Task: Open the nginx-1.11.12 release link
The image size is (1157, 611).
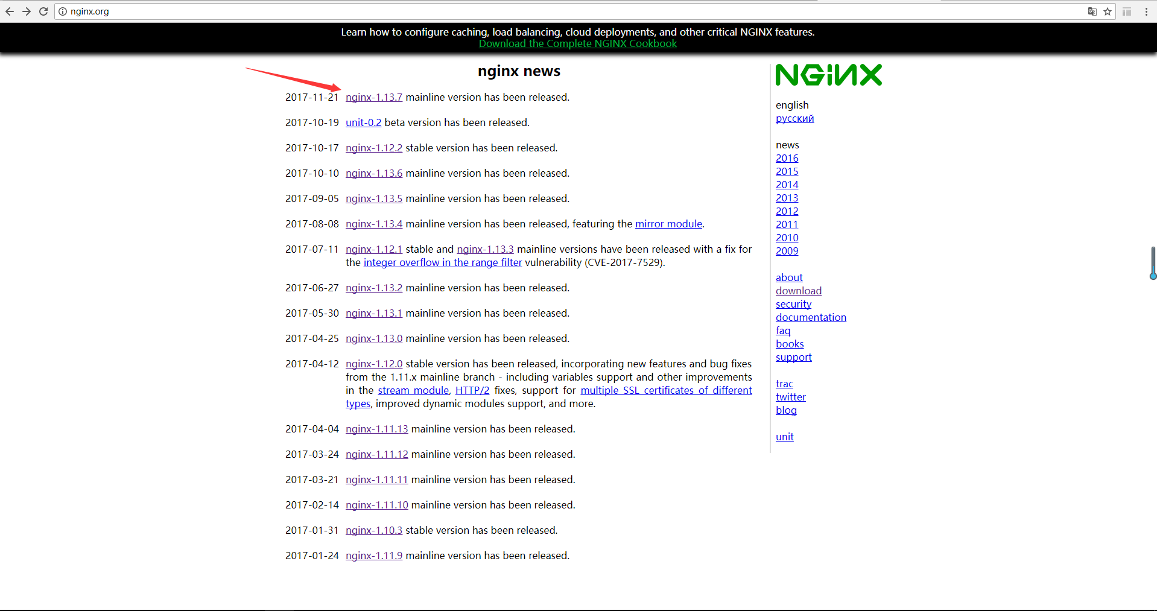Action: [377, 454]
